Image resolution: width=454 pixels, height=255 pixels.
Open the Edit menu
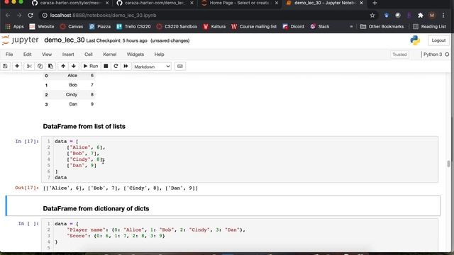click(x=28, y=55)
